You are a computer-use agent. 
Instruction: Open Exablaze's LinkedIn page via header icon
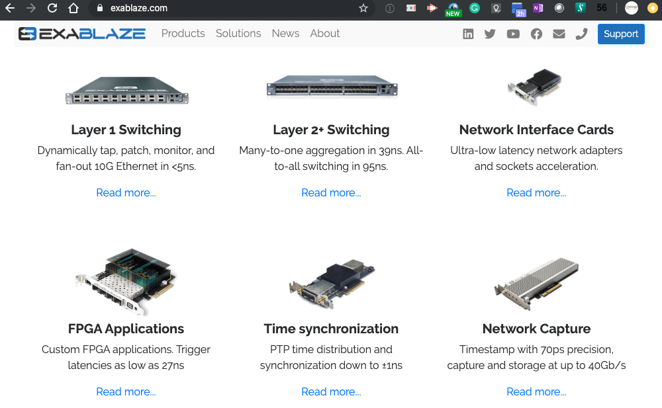468,34
